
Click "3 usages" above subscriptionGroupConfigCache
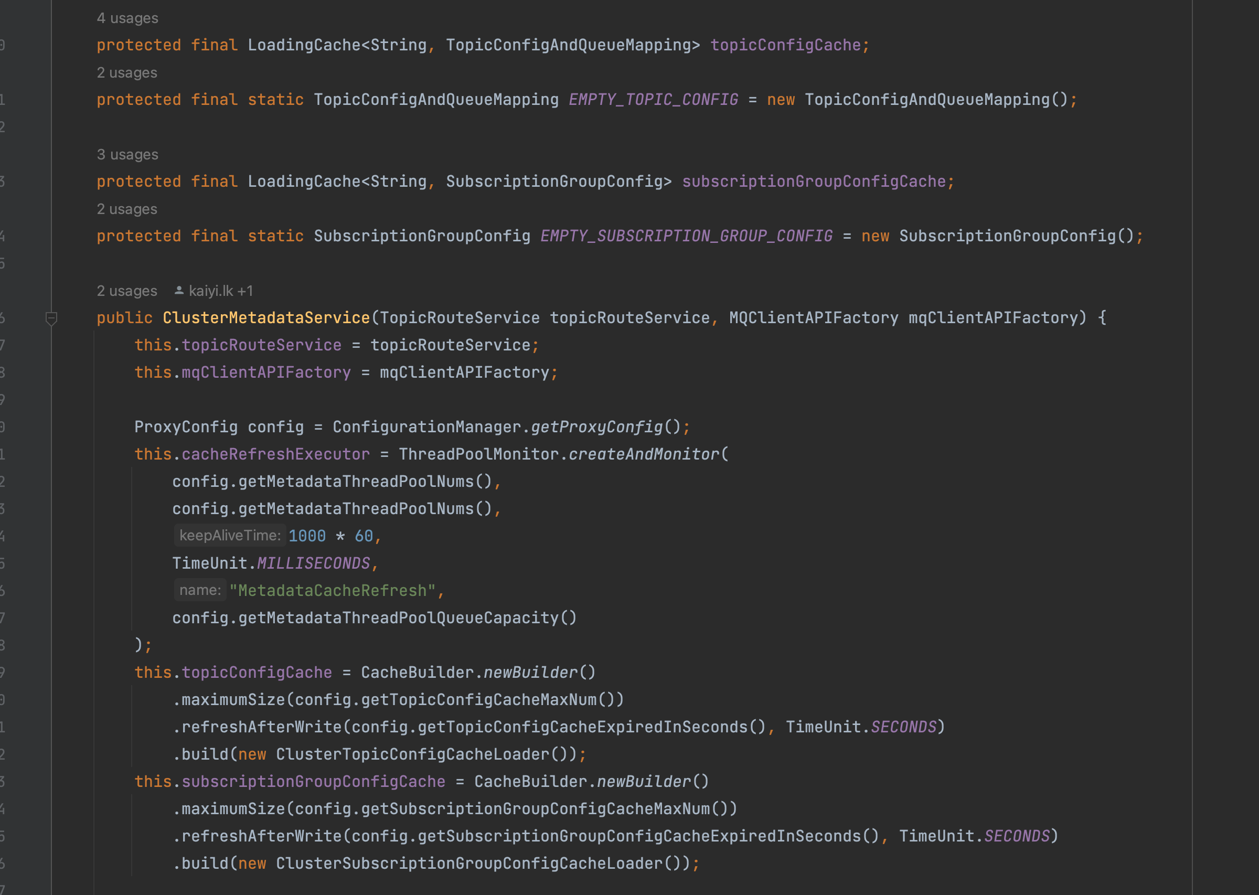point(127,154)
